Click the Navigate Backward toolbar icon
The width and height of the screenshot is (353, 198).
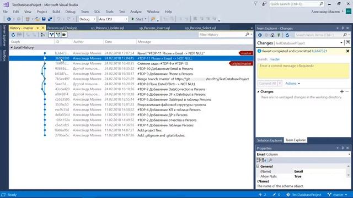pyautogui.click(x=9, y=19)
